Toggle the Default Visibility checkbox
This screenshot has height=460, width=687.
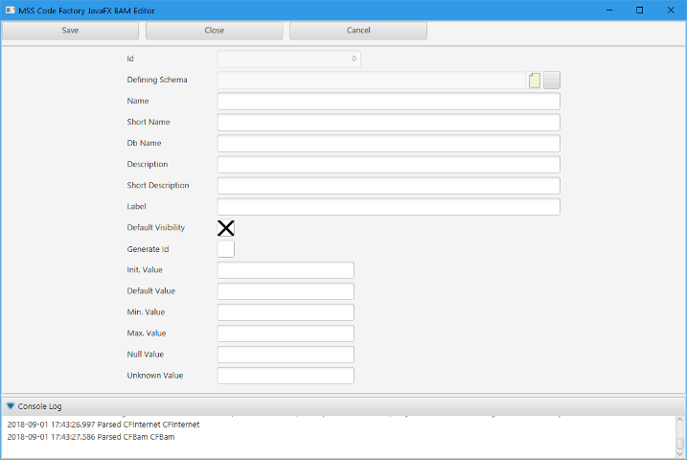(226, 228)
